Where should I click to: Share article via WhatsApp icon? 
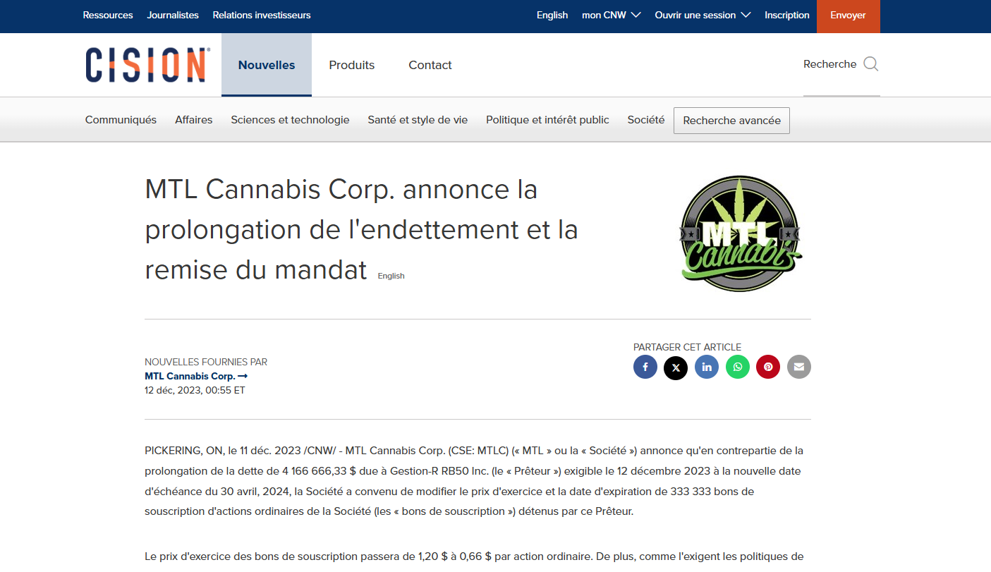(x=738, y=367)
